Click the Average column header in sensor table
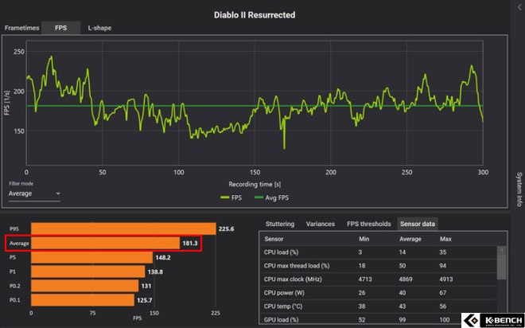The width and height of the screenshot is (525, 328). coord(410,239)
